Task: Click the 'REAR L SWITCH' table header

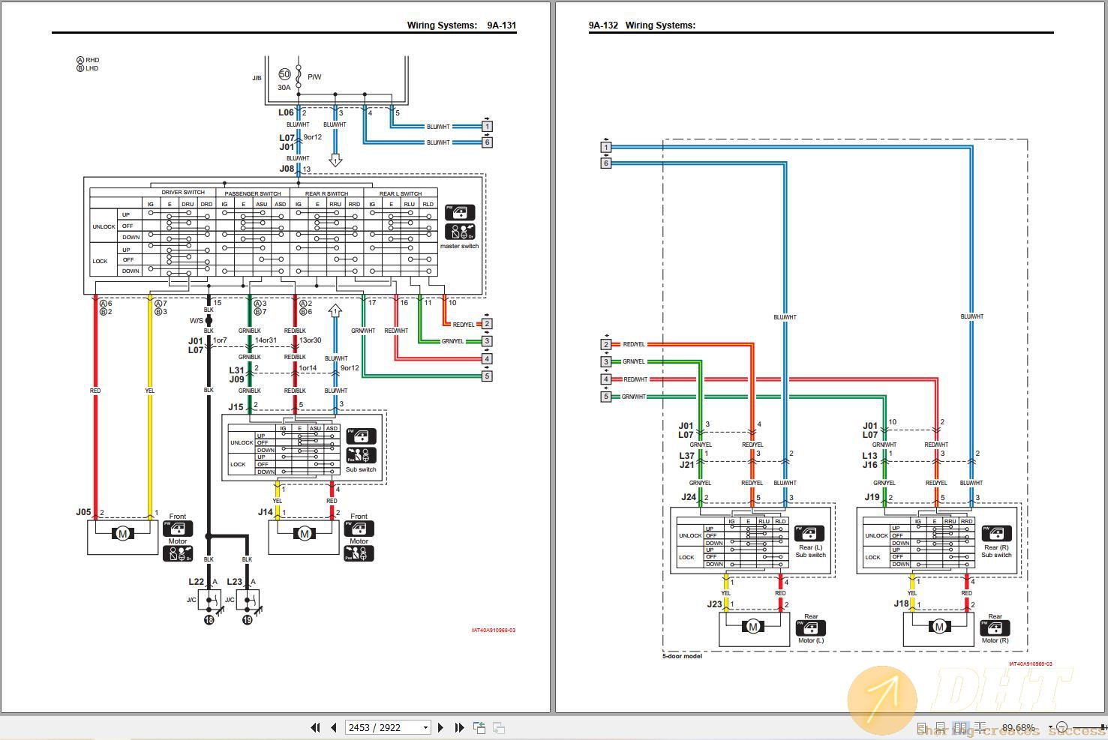Action: click(x=401, y=193)
